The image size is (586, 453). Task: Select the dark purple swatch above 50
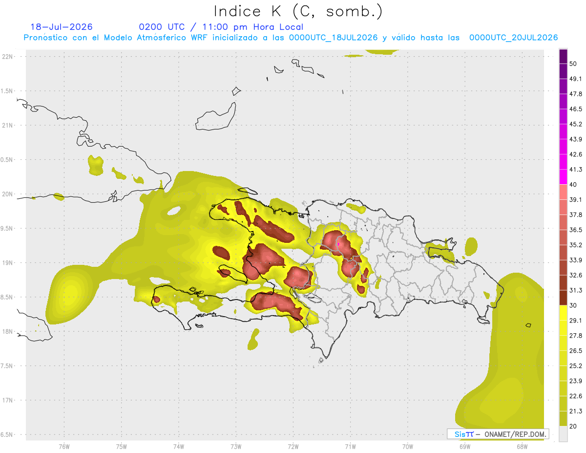click(563, 57)
